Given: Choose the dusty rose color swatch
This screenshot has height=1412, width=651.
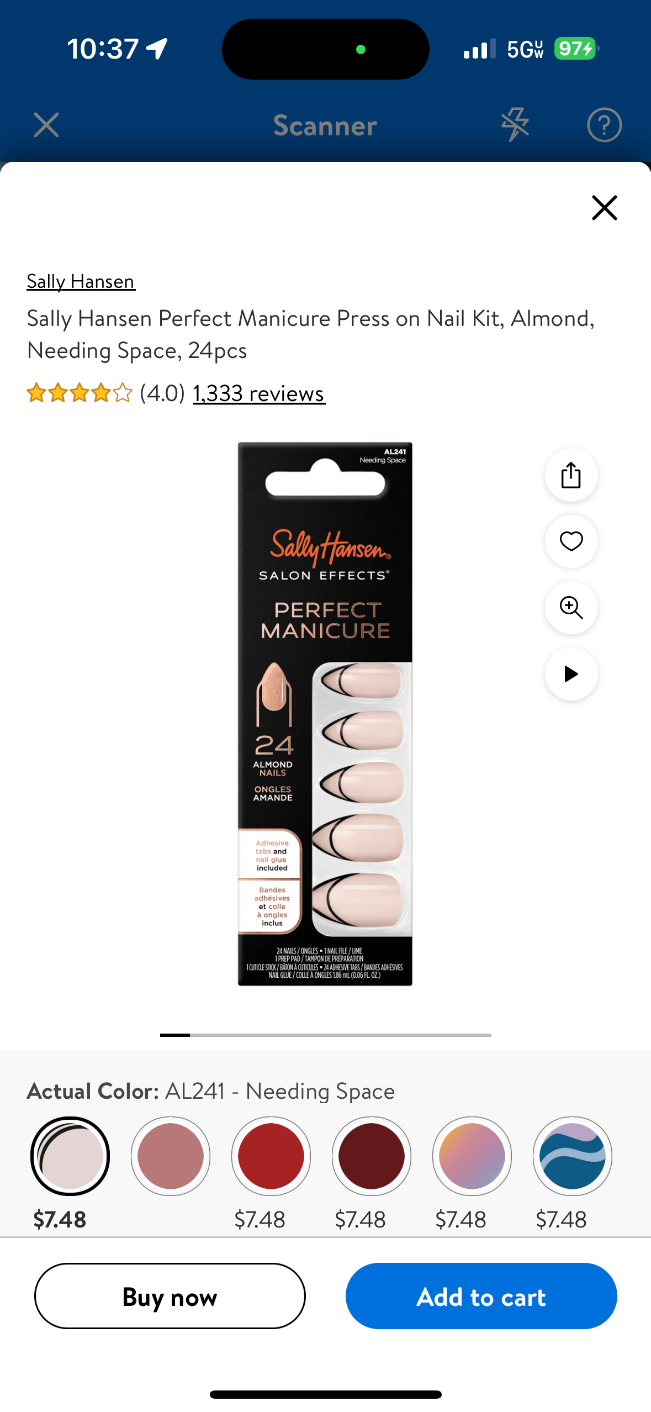Looking at the screenshot, I should pos(171,1156).
